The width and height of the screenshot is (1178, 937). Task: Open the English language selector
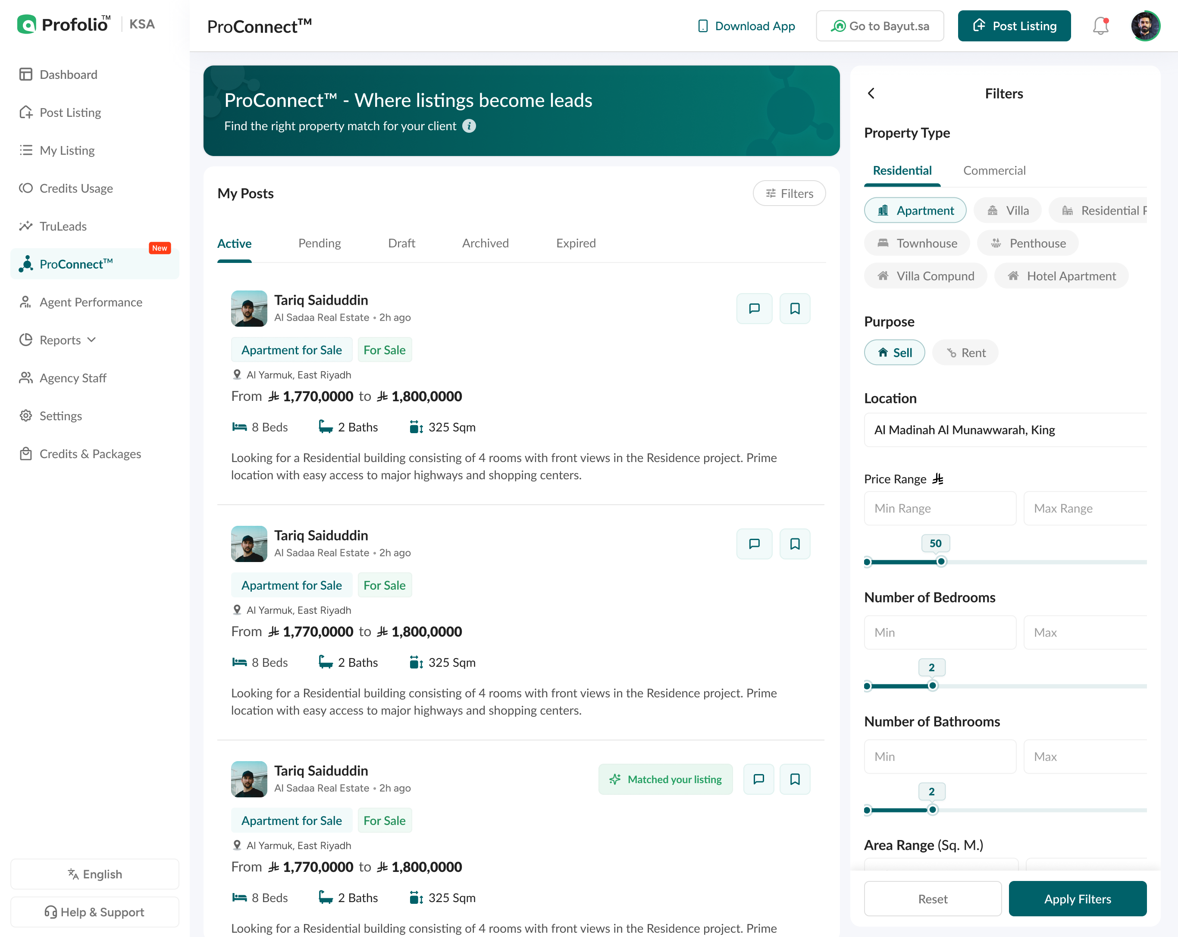click(x=95, y=874)
